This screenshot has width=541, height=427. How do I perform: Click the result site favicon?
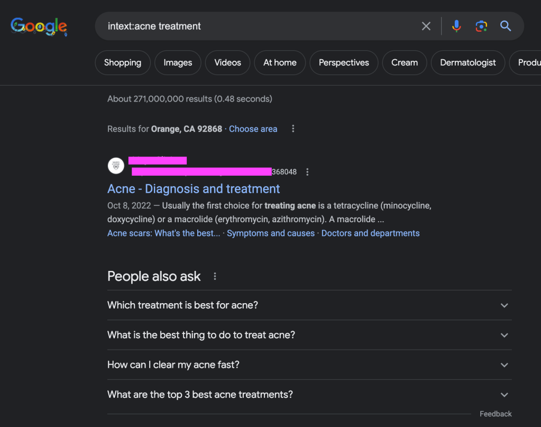[x=116, y=166]
